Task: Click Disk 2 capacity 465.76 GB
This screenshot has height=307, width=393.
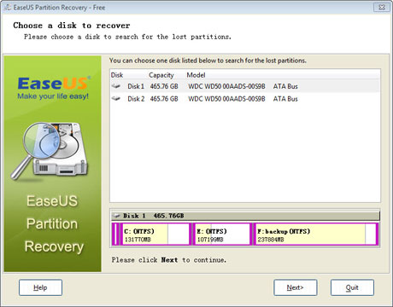Action: click(164, 99)
